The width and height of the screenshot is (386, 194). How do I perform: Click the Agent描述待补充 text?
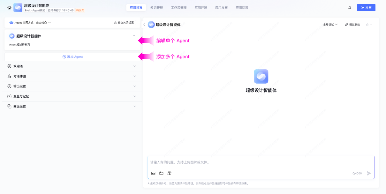tap(19, 45)
